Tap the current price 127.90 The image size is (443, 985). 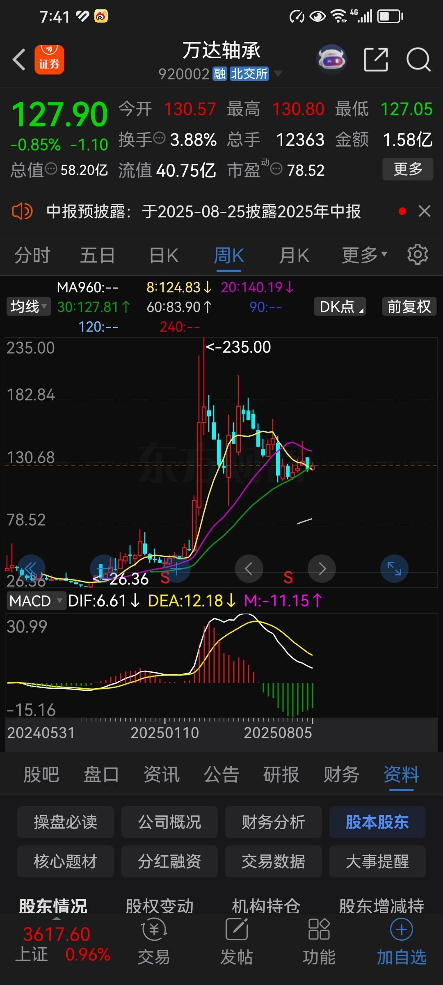60,115
